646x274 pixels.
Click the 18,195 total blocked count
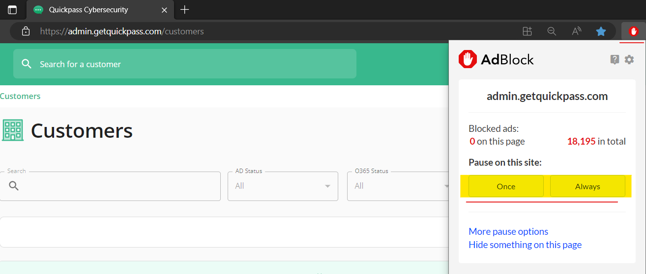point(581,141)
